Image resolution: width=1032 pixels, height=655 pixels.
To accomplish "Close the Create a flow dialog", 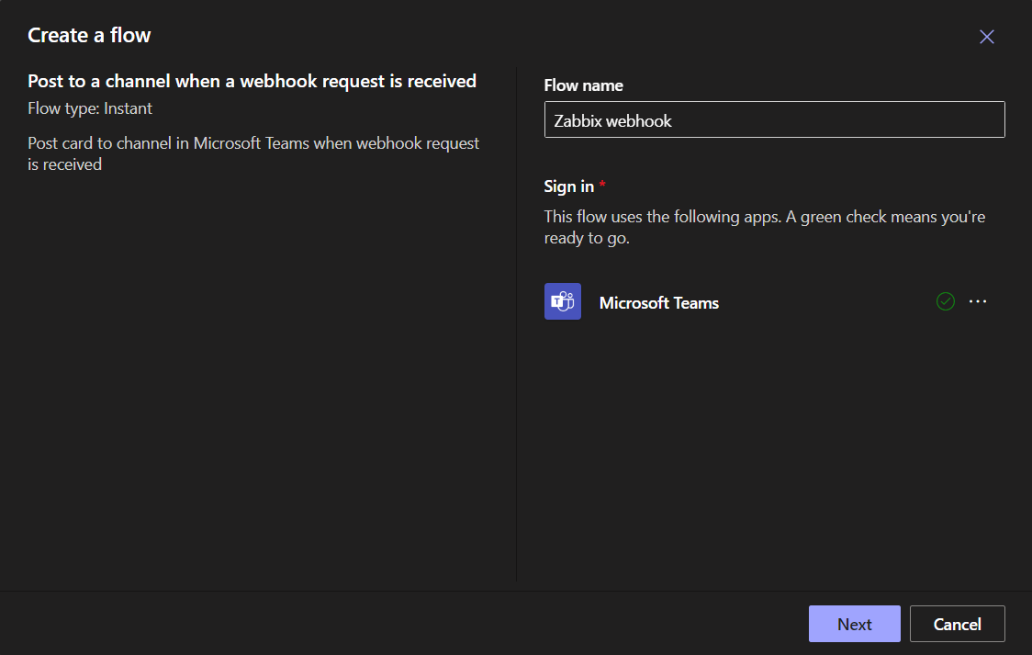I will [987, 37].
